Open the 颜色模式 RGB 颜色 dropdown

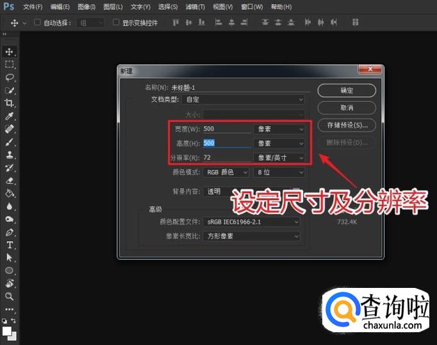click(x=226, y=172)
